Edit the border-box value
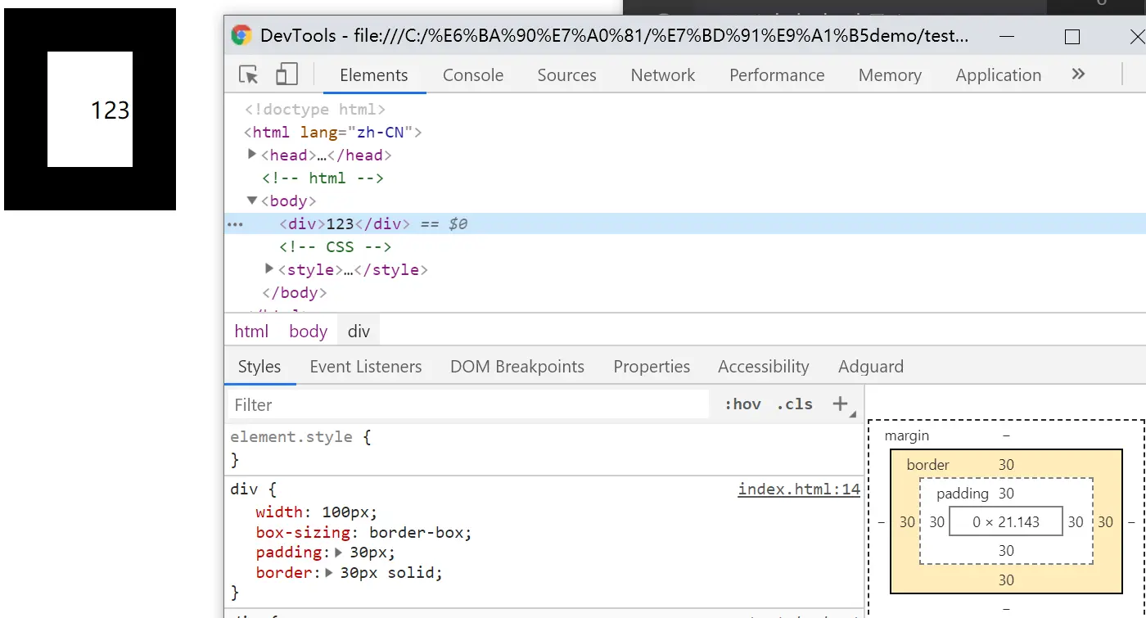The width and height of the screenshot is (1146, 618). (417, 533)
